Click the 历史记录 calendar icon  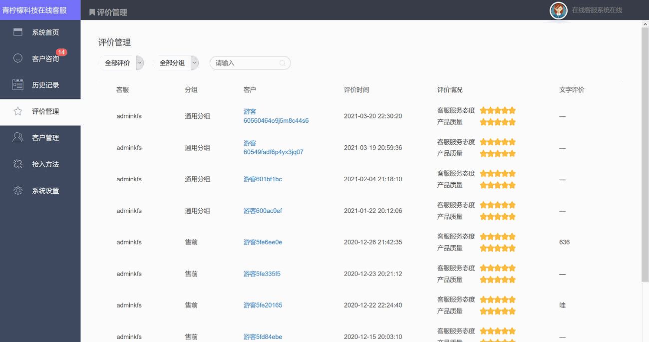click(x=18, y=85)
